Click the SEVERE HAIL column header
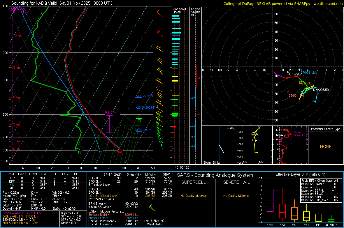Screen dimensions: 344x228 [236, 182]
